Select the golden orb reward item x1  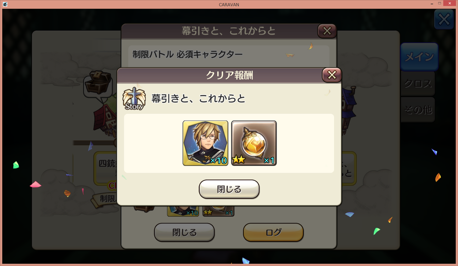254,143
